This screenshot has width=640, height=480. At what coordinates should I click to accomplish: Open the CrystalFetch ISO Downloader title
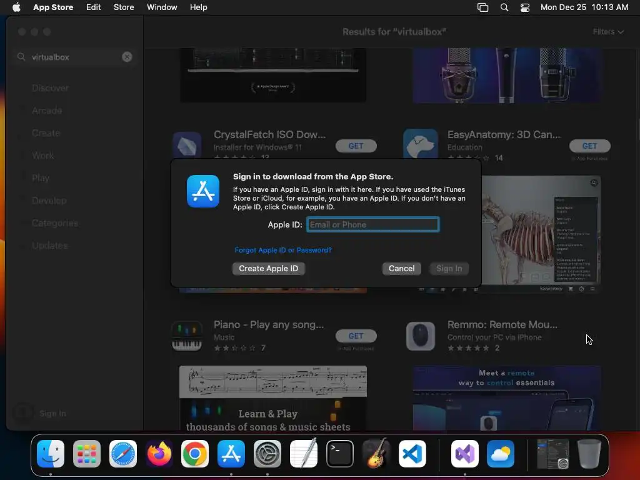tap(269, 135)
